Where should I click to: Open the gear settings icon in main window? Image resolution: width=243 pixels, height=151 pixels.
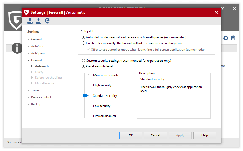point(226,38)
